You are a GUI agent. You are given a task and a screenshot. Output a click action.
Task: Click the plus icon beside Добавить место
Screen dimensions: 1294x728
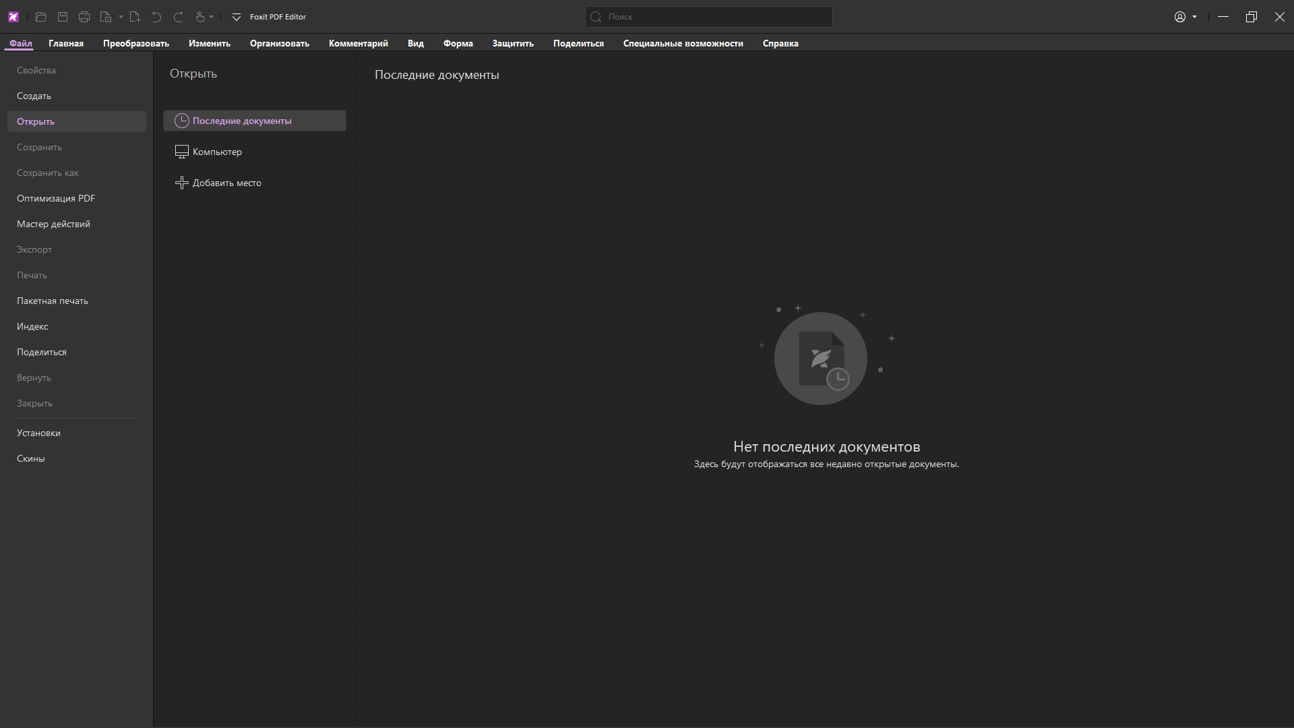pyautogui.click(x=181, y=183)
